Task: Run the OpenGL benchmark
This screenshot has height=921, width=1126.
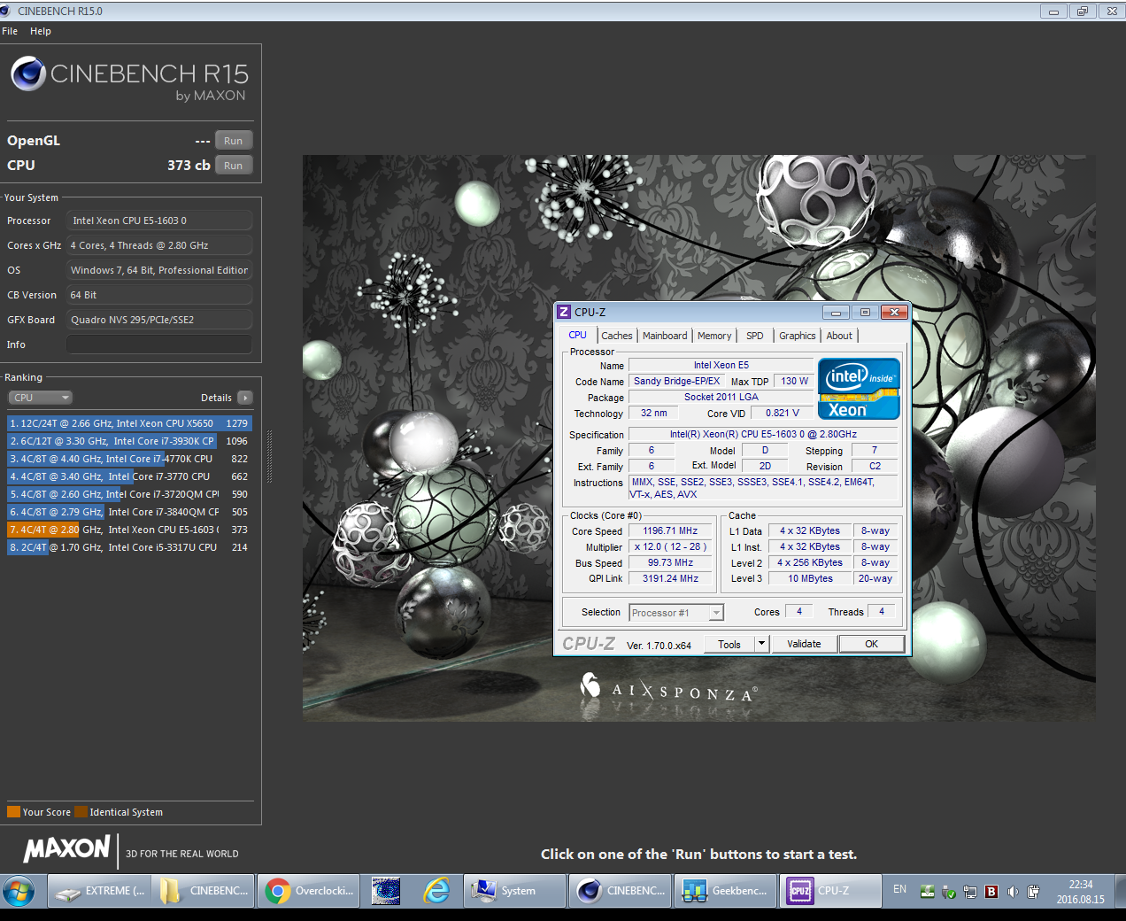Action: coord(234,141)
